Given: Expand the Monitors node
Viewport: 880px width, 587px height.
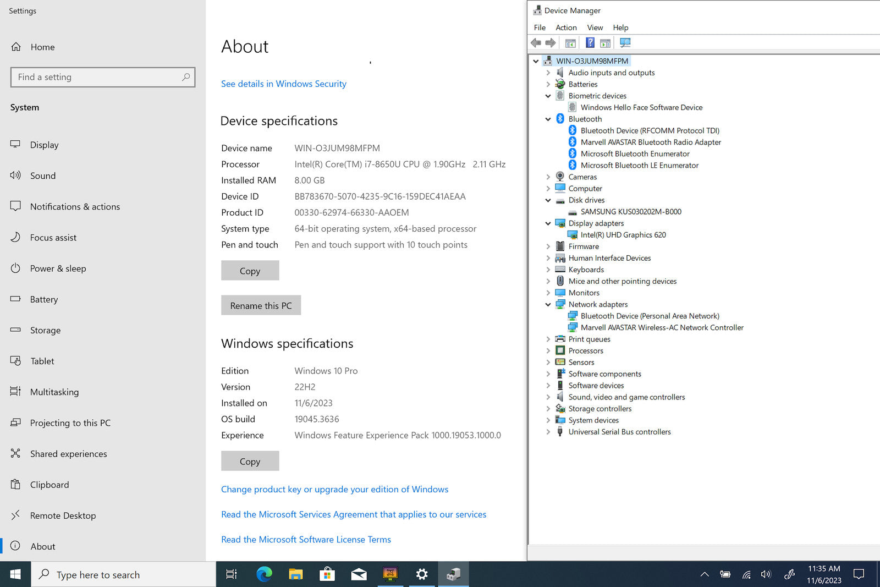Looking at the screenshot, I should click(x=548, y=293).
